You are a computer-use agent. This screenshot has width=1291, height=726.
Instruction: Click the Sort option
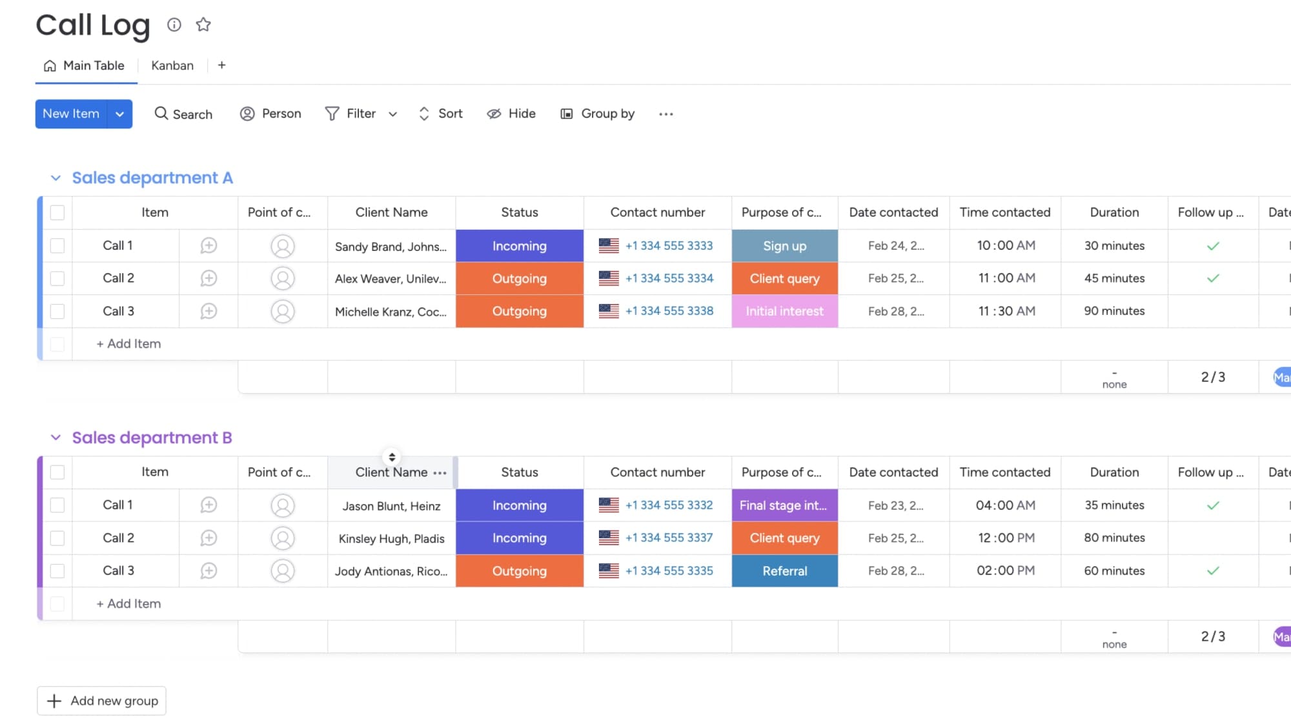pos(441,114)
